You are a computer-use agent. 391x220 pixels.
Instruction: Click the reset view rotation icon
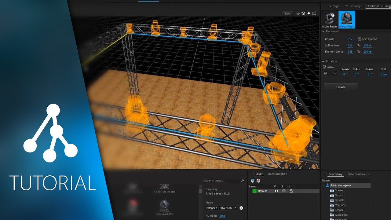click(x=303, y=13)
